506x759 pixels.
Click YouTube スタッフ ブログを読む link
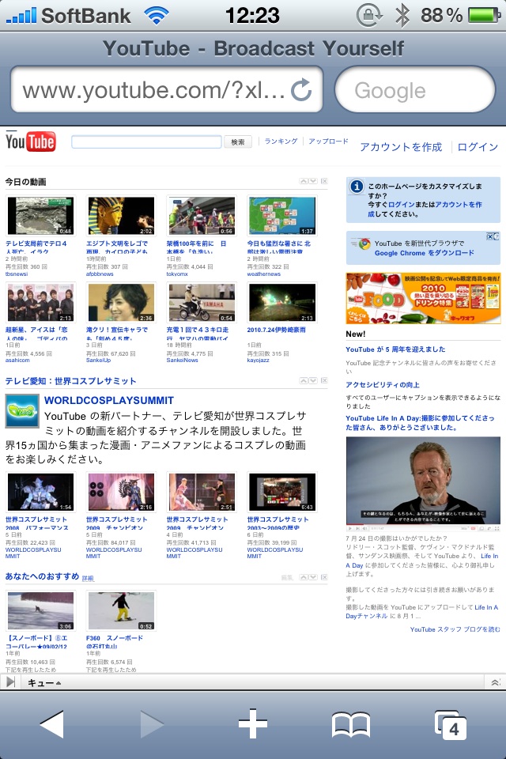[x=455, y=629]
